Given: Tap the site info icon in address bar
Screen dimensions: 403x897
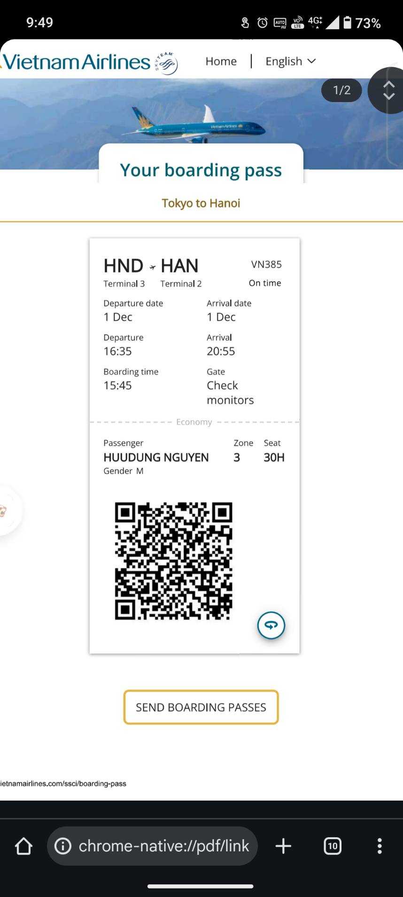Looking at the screenshot, I should (x=63, y=846).
